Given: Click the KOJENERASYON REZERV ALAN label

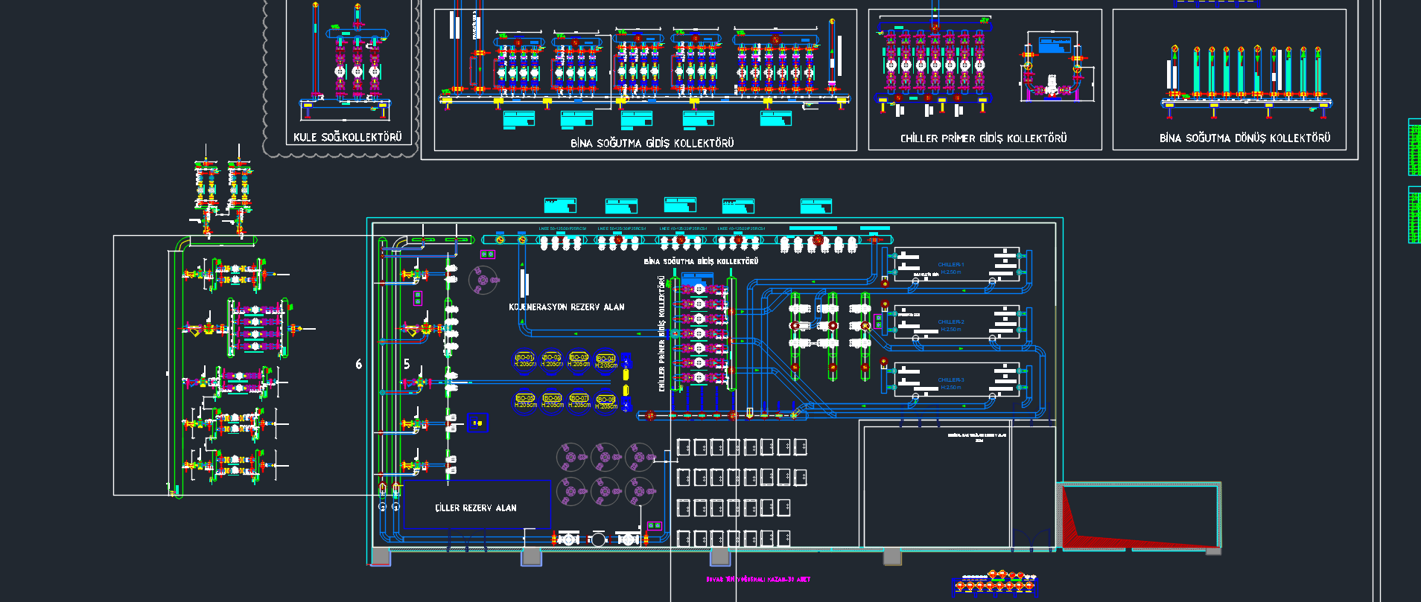Looking at the screenshot, I should pos(566,307).
